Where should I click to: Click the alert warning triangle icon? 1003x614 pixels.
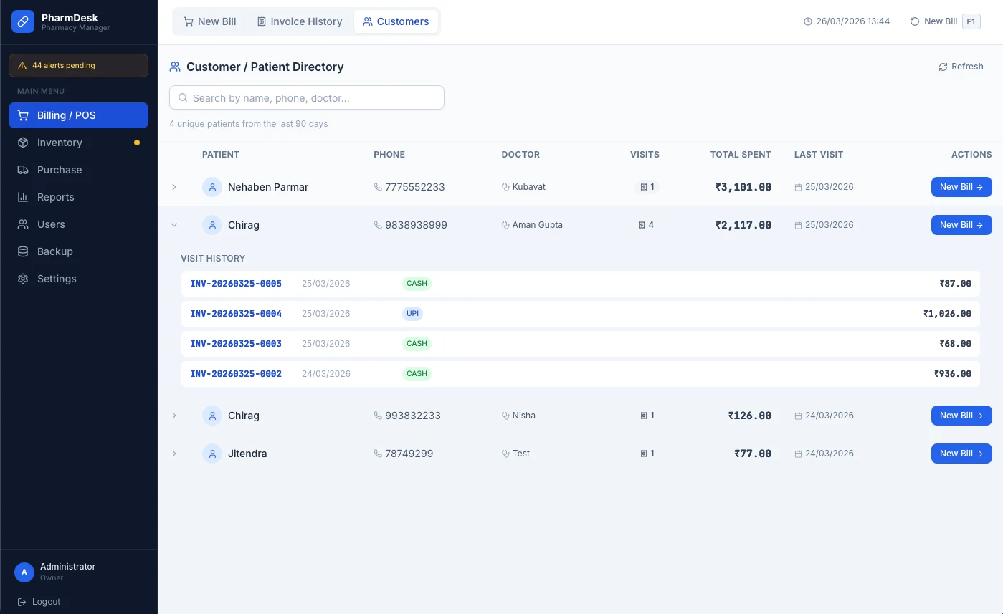click(x=22, y=66)
